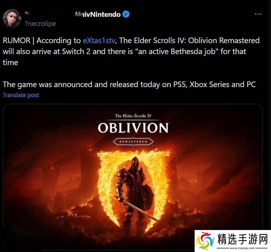The image size is (271, 252).
Task: Click the colorful swirl logo in the watermark
Action: point(205,241)
